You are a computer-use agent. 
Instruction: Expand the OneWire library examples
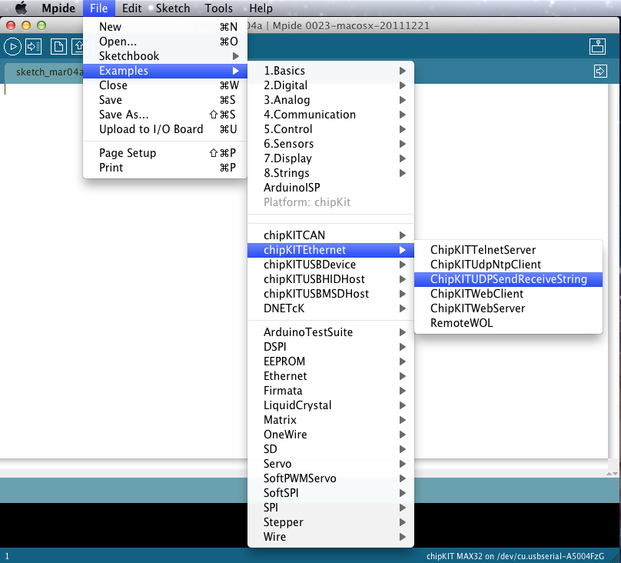330,435
